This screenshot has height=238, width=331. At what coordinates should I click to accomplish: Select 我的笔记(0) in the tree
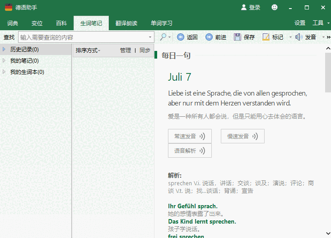24,61
